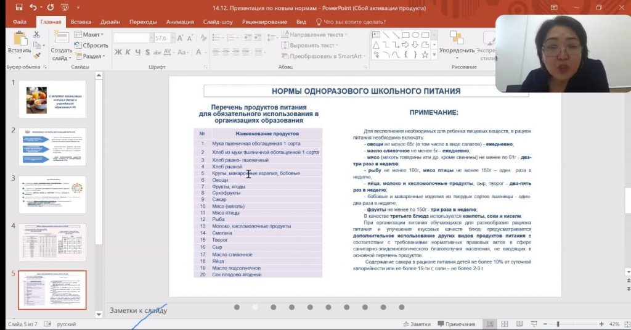The height and width of the screenshot is (330, 631).
Task: Open the Файл menu
Action: [x=19, y=22]
